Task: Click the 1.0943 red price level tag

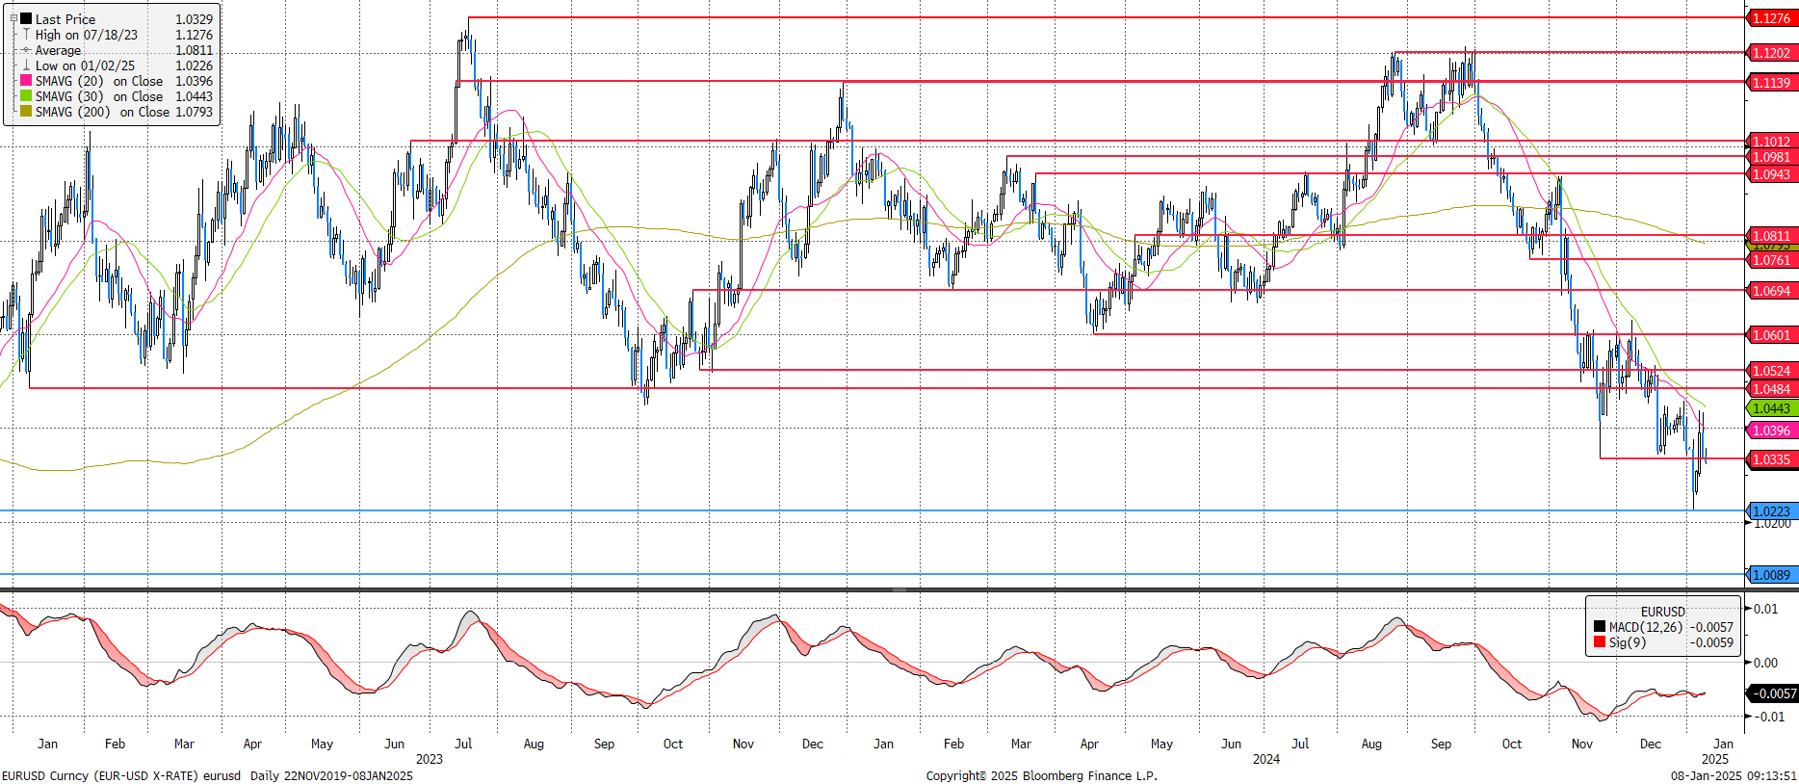Action: point(1771,174)
